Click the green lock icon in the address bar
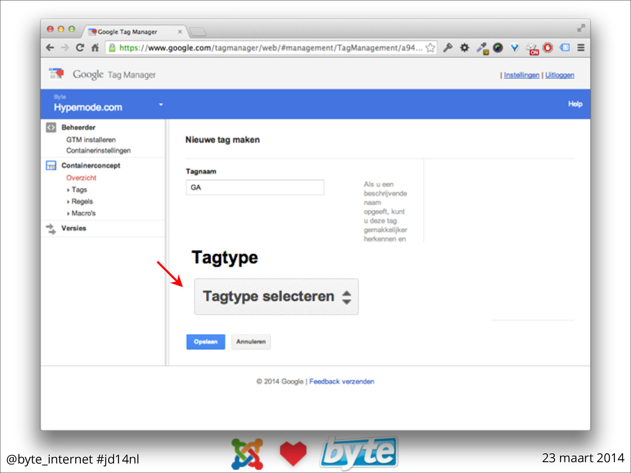This screenshot has width=631, height=473. (x=112, y=48)
